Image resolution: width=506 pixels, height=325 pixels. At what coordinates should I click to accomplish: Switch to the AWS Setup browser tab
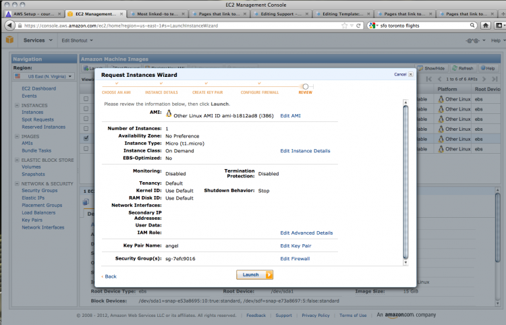point(34,14)
